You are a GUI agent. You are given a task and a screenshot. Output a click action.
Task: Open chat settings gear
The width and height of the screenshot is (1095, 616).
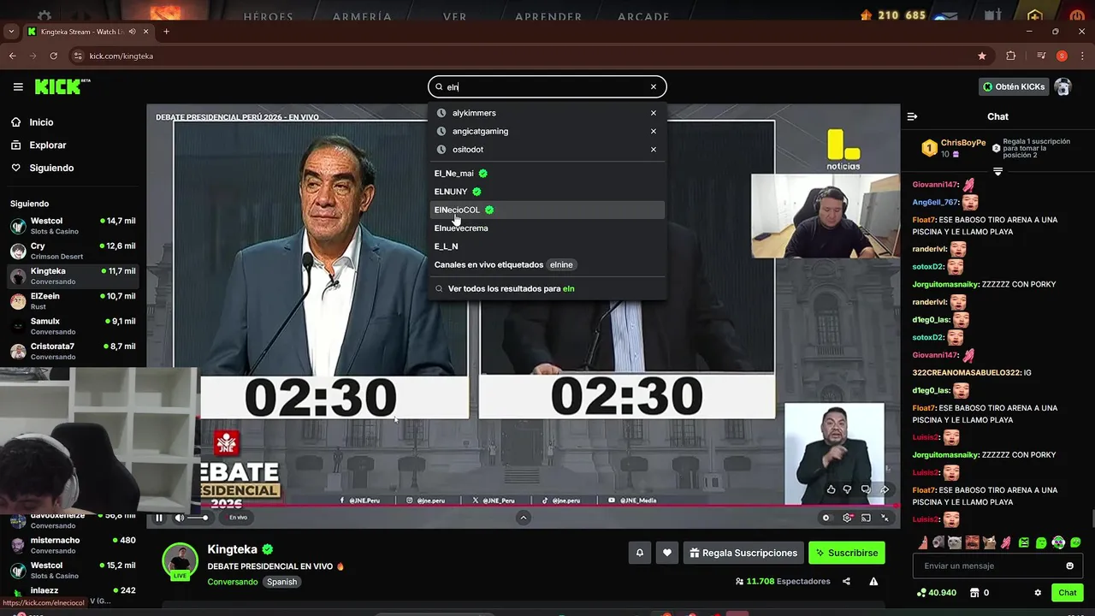tap(1038, 592)
